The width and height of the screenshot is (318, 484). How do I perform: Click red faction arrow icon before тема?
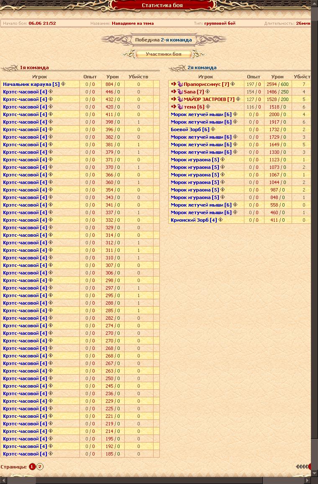174,107
